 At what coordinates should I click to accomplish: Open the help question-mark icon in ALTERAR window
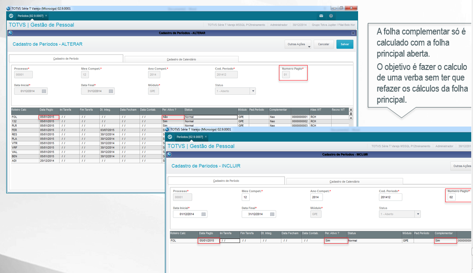[x=331, y=15]
